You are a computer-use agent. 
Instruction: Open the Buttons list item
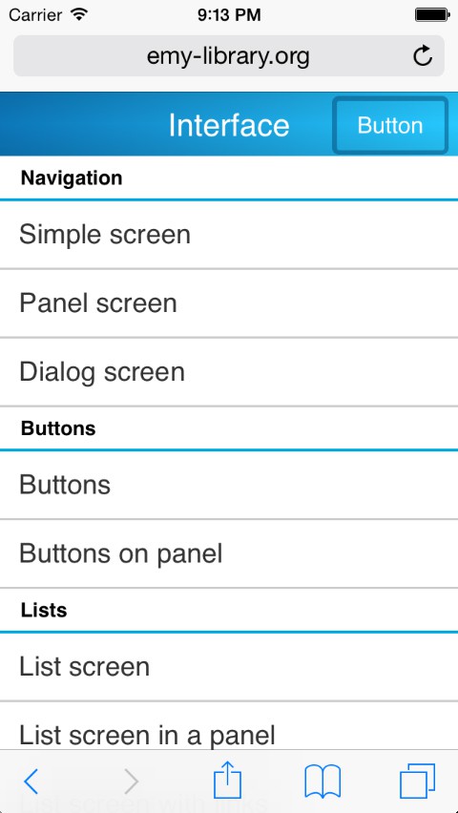pyautogui.click(x=229, y=485)
